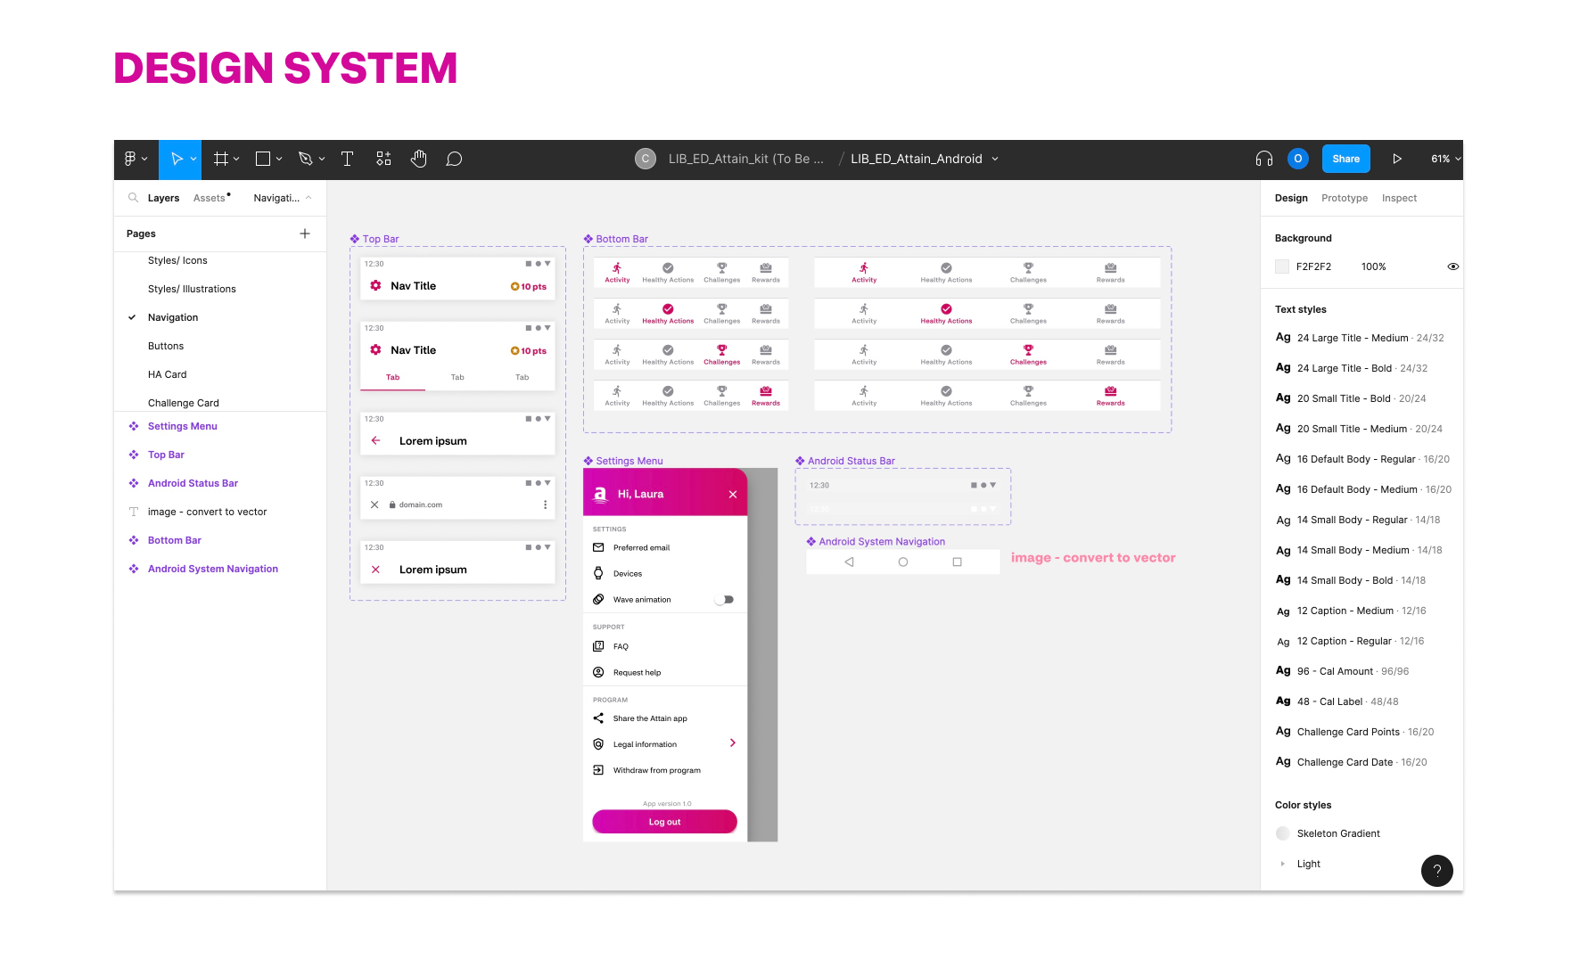Switch to the Prototype tab
The height and width of the screenshot is (976, 1596).
pos(1345,198)
